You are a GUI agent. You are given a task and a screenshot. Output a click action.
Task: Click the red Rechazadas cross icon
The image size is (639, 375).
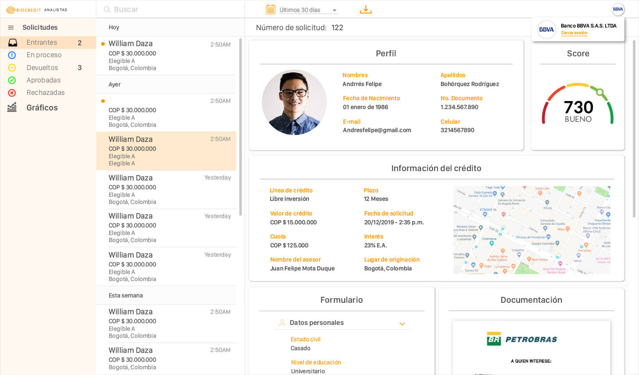pos(12,93)
